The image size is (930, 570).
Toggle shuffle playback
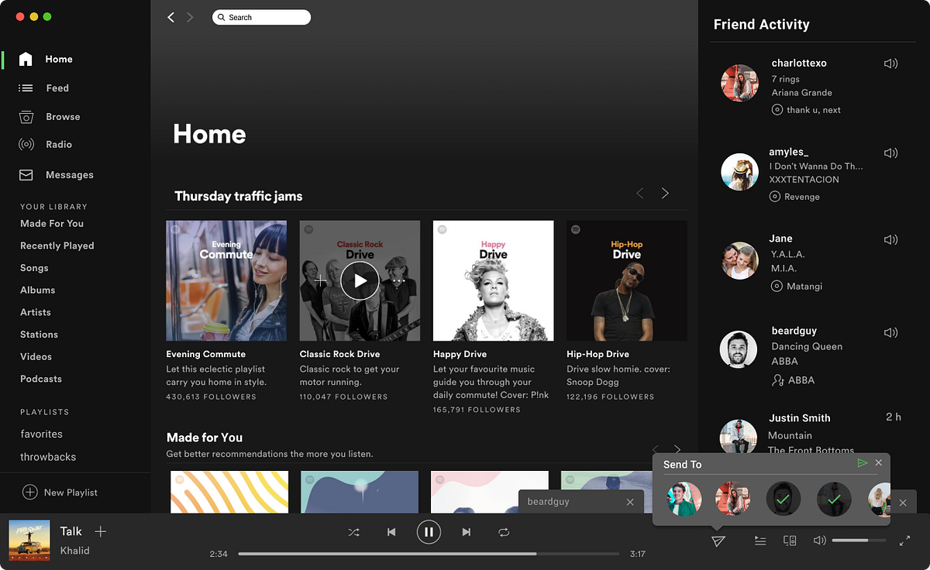353,533
